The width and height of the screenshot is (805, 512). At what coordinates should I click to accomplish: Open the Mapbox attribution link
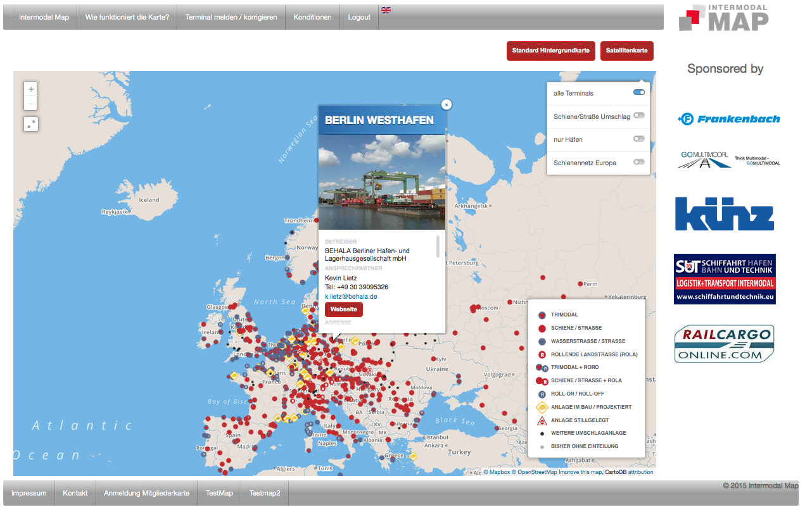click(497, 472)
